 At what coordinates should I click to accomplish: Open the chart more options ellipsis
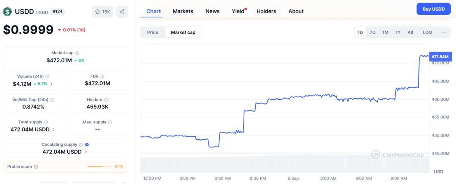pyautogui.click(x=444, y=32)
